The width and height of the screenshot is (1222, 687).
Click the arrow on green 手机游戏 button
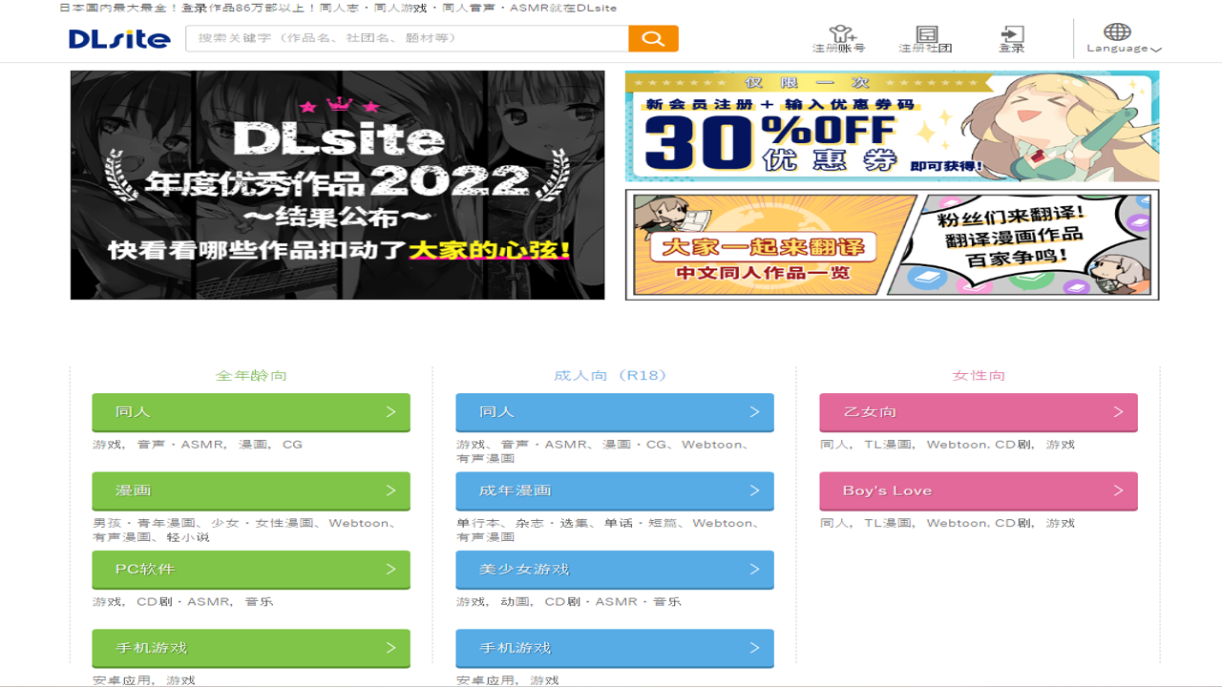click(390, 647)
